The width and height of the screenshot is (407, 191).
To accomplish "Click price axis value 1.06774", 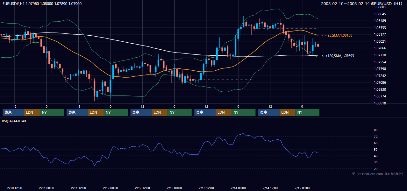I will (380, 96).
